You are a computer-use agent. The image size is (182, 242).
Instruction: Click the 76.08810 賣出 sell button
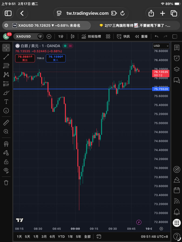pos(25,58)
